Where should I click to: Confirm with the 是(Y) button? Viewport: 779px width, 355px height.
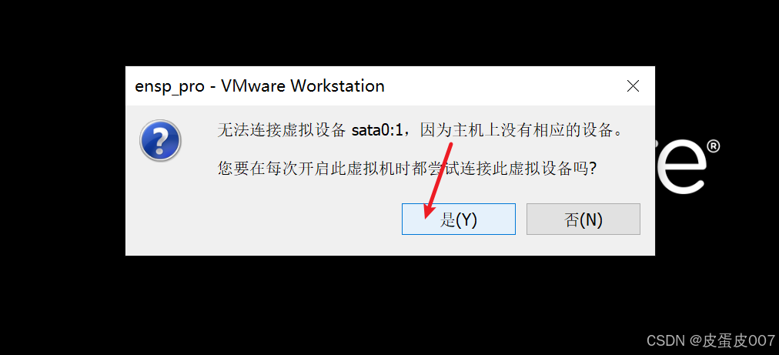(459, 219)
